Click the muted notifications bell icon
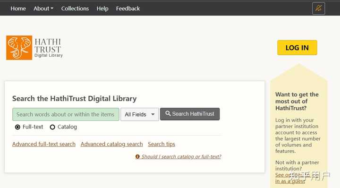This screenshot has width=340, height=188. pyautogui.click(x=318, y=9)
